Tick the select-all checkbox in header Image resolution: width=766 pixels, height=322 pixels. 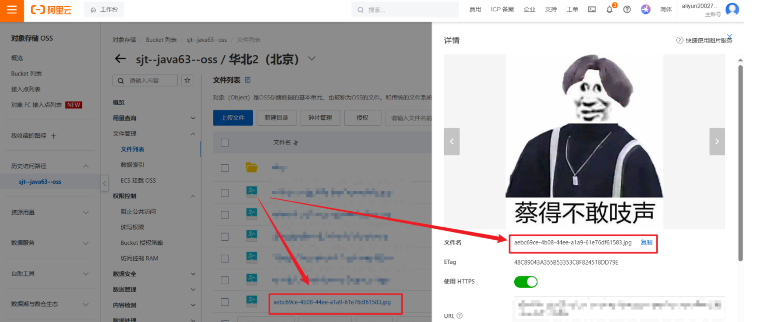224,142
